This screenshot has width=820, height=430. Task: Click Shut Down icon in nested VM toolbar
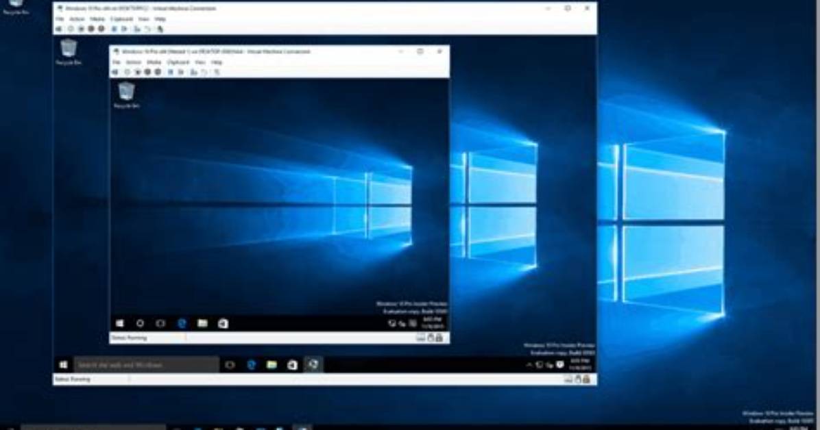[x=147, y=72]
